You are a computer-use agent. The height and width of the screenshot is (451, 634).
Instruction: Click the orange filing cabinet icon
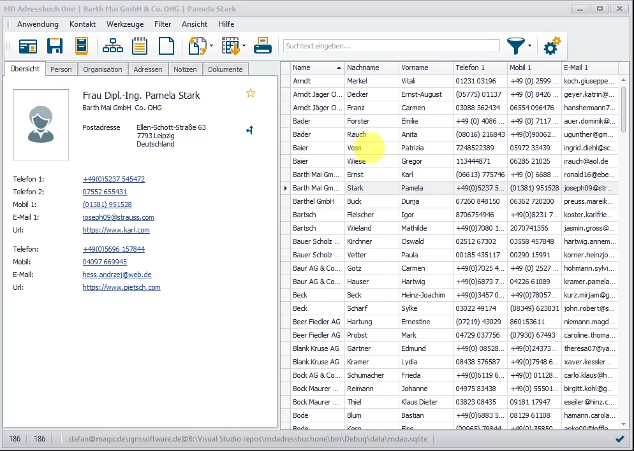[82, 46]
